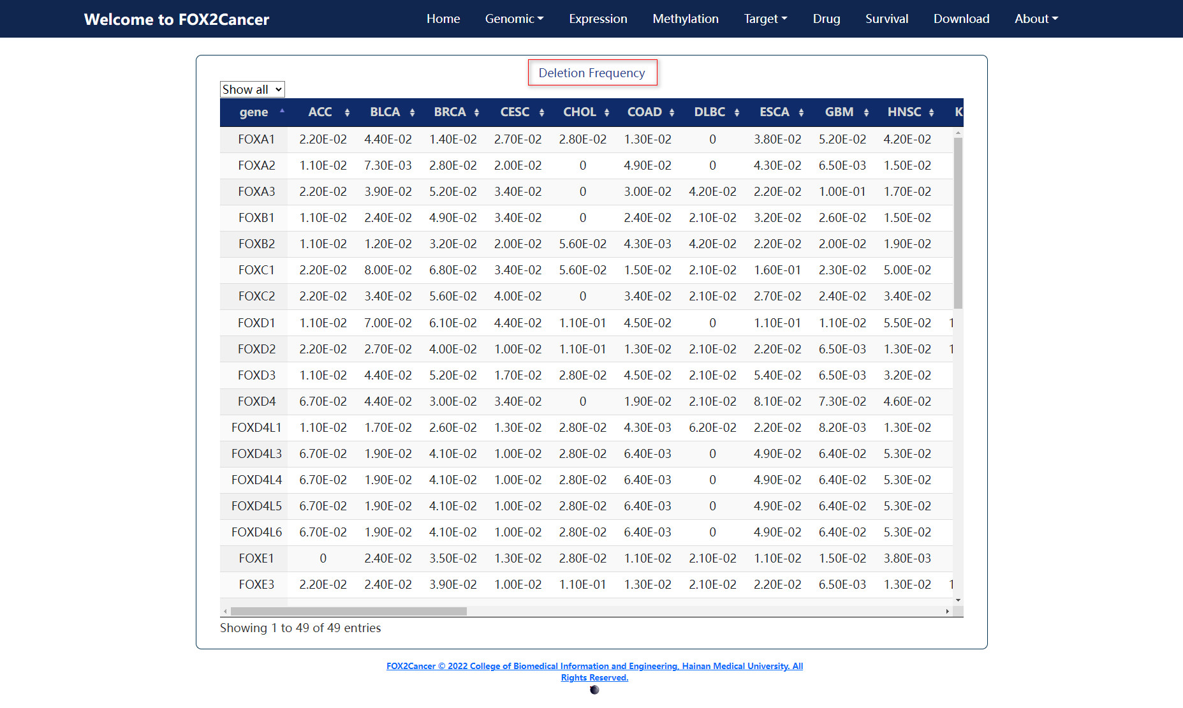Click the HNSC column sort icon
The image size is (1183, 708).
pyautogui.click(x=931, y=112)
